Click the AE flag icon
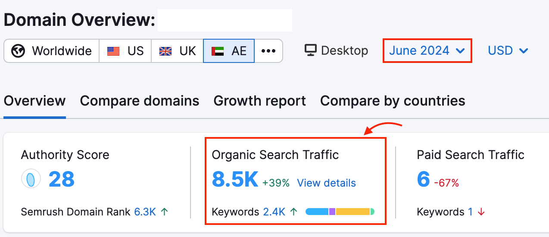 [217, 51]
